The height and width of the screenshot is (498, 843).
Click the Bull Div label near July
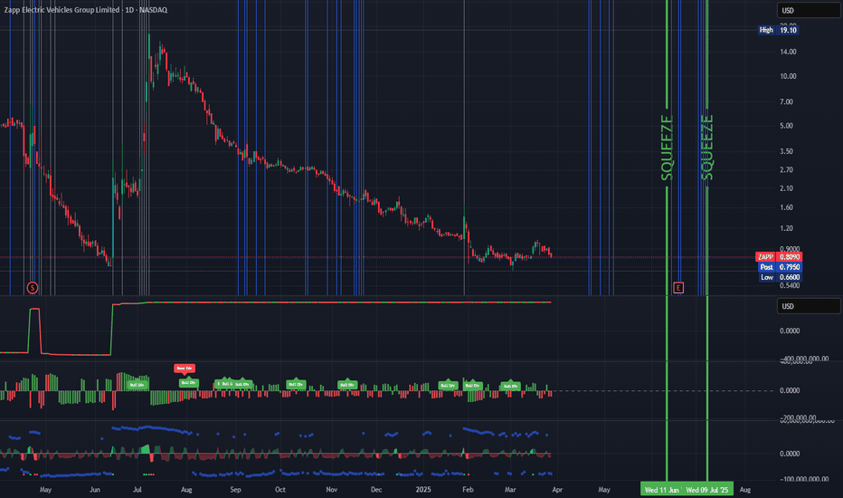click(137, 385)
